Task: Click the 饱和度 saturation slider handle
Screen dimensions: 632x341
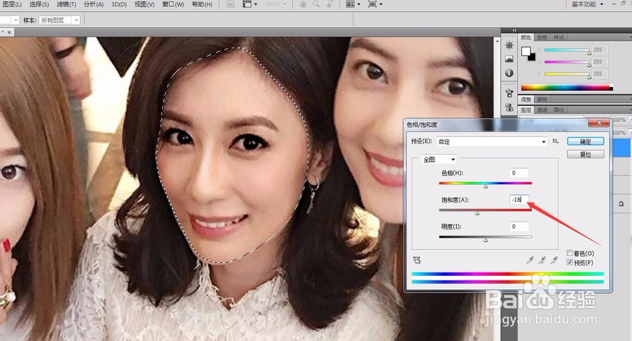Action: point(477,213)
